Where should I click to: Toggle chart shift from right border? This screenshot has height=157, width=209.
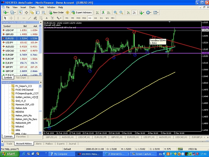pos(134,12)
